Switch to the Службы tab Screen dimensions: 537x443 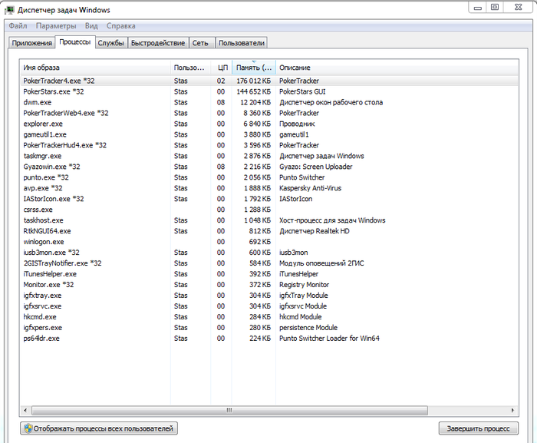(111, 43)
